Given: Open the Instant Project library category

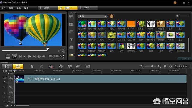Looking at the screenshot, I should click(71, 24).
